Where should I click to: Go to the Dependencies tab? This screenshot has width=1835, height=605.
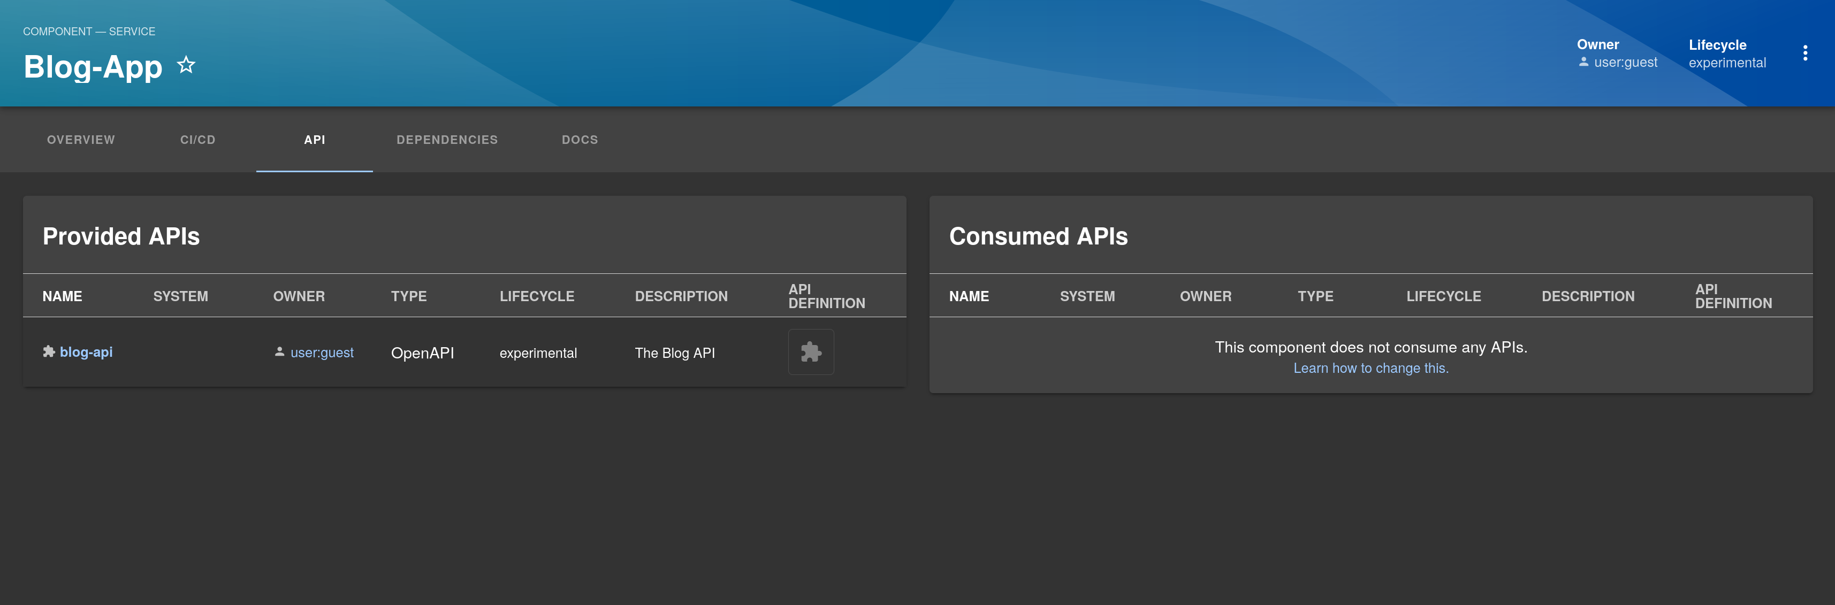447,140
